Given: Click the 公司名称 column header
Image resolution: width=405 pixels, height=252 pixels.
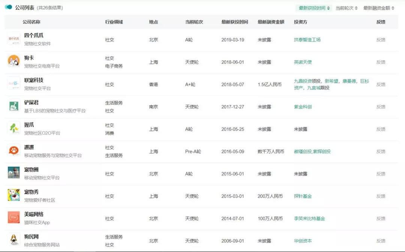Looking at the screenshot, I should 31,22.
